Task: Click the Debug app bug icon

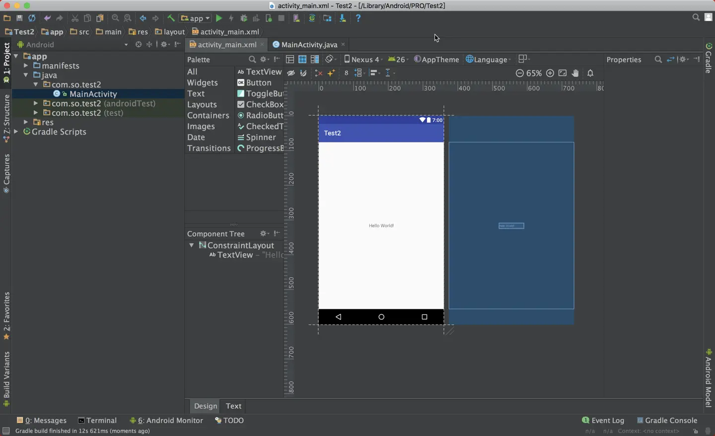Action: tap(244, 18)
